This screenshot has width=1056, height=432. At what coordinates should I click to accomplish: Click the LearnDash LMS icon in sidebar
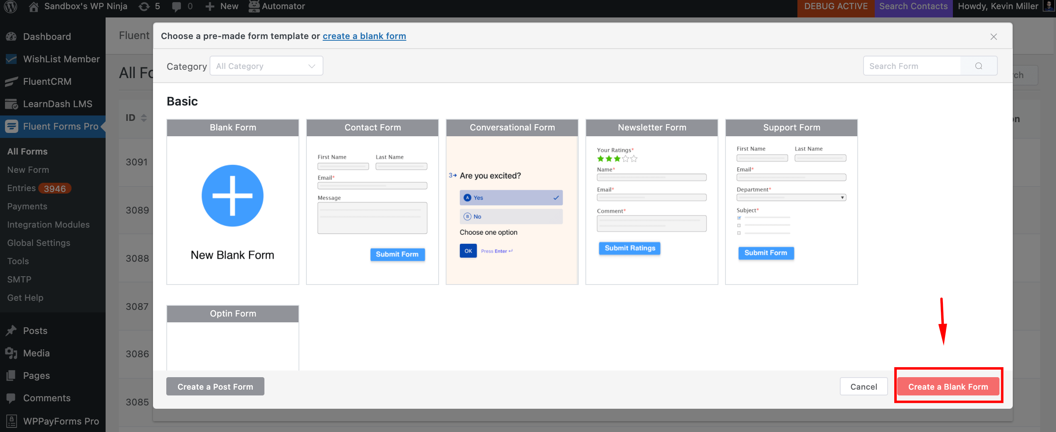coord(11,104)
